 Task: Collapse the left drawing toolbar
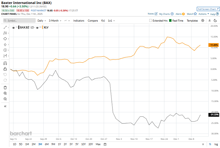(x=5, y=106)
